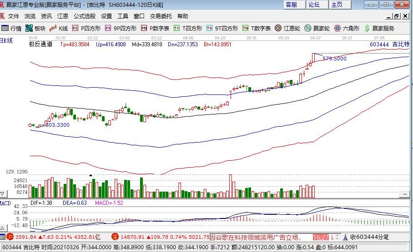The width and height of the screenshot is (413, 252).
Task: Click the right arrow scroll button
Action: (x=404, y=194)
